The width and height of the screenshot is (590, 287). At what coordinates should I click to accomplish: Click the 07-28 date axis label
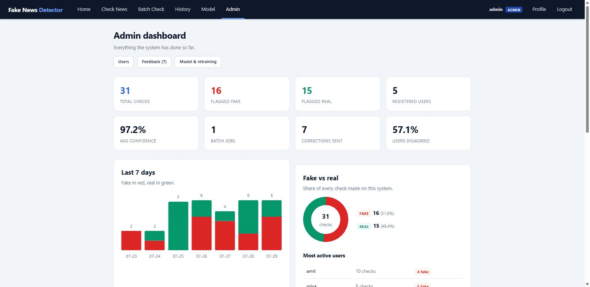(x=248, y=256)
